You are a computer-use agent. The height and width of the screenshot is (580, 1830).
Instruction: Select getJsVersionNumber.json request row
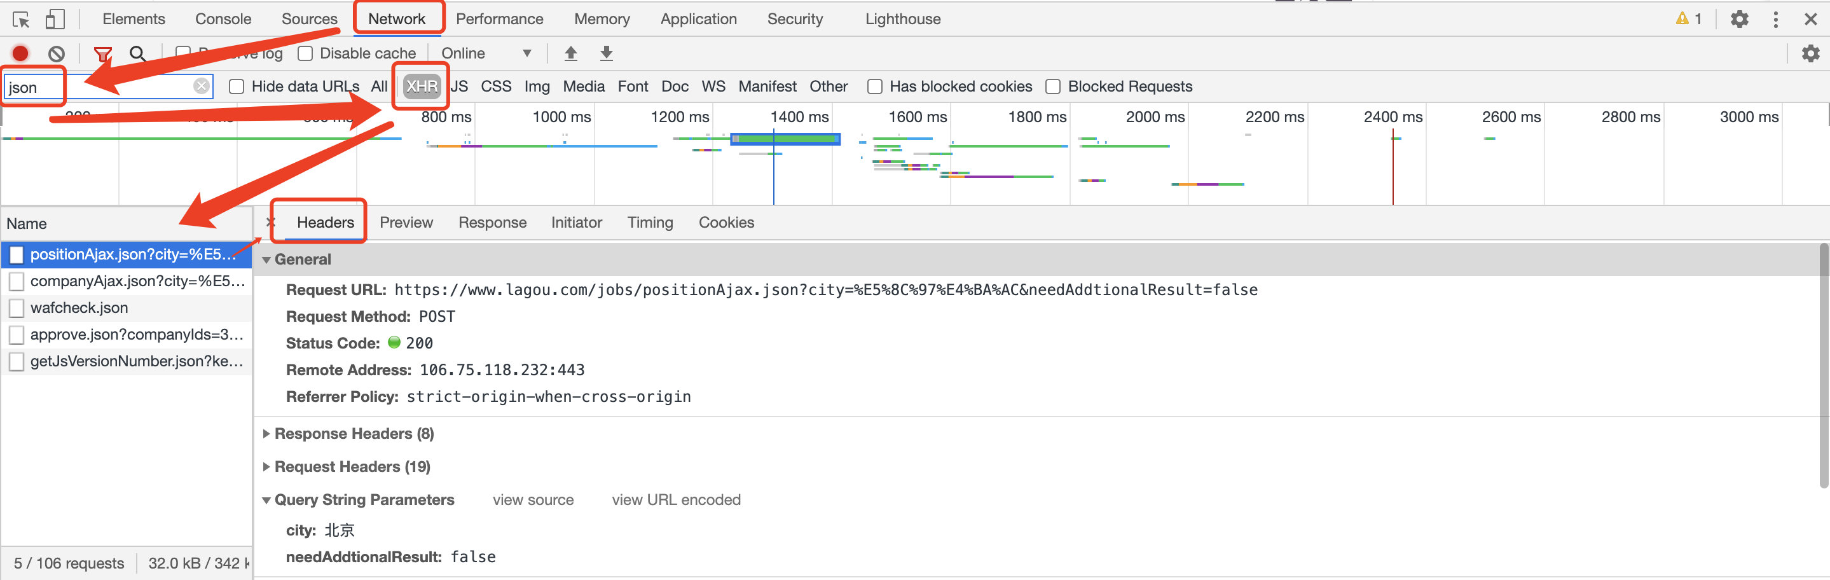[127, 361]
